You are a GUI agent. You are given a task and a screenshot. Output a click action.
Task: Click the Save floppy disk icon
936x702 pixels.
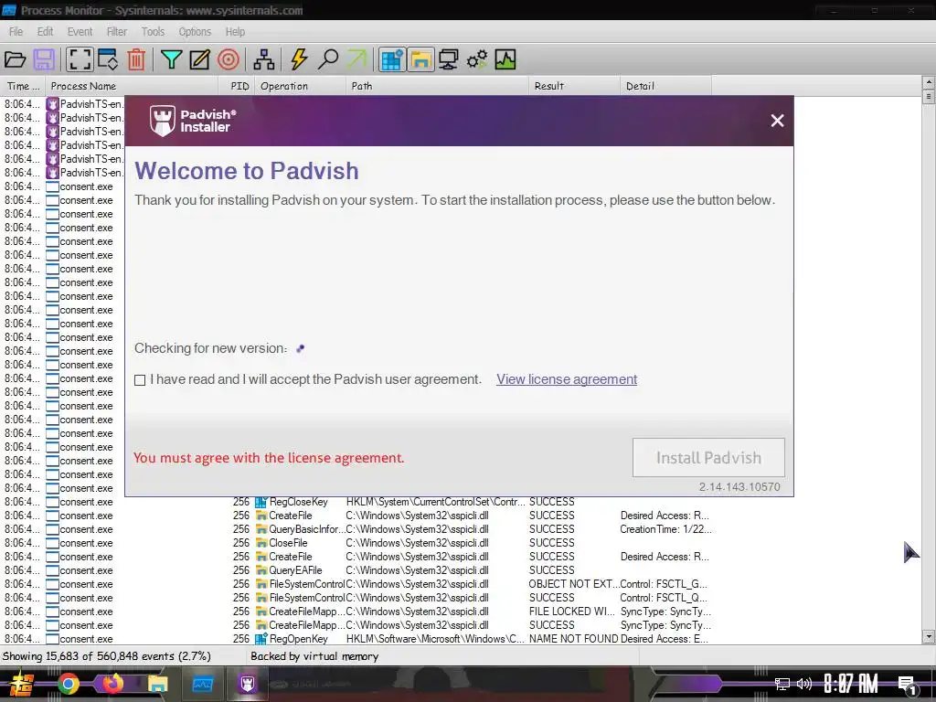tap(44, 59)
